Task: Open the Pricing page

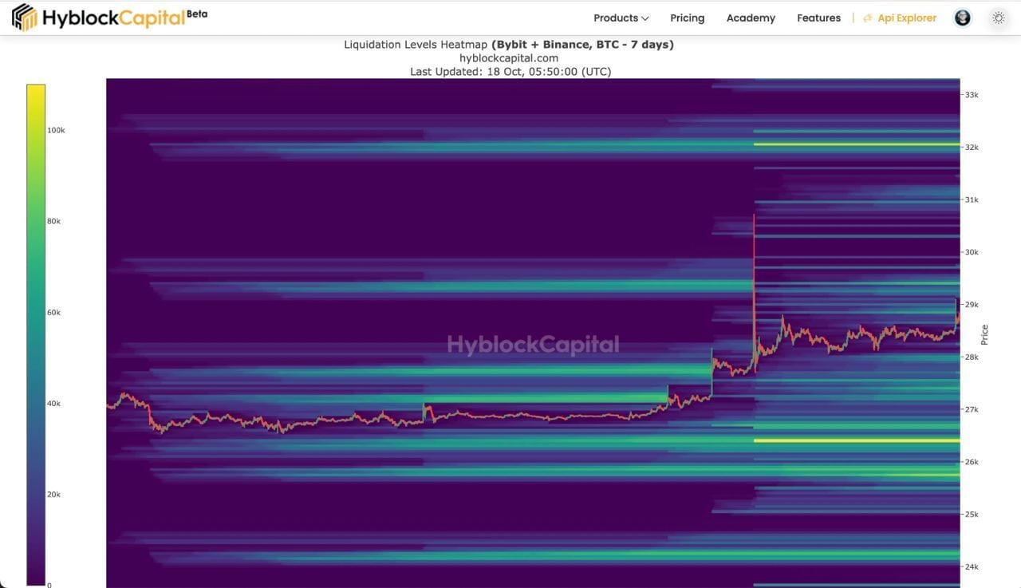Action: click(687, 18)
